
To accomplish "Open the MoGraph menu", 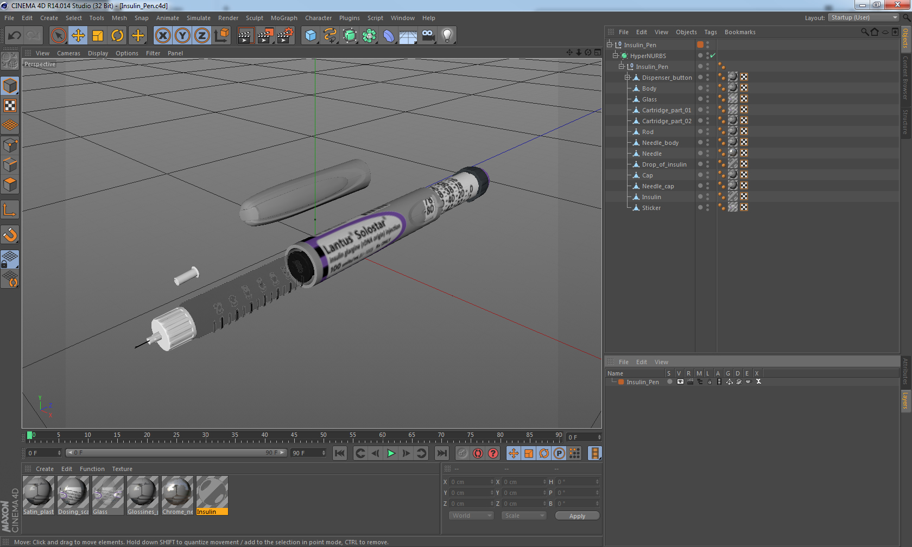I will coord(284,18).
